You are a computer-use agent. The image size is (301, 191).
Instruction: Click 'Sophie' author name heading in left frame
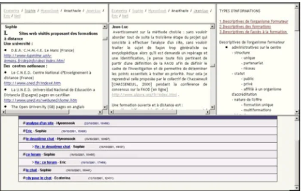(x=11, y=27)
